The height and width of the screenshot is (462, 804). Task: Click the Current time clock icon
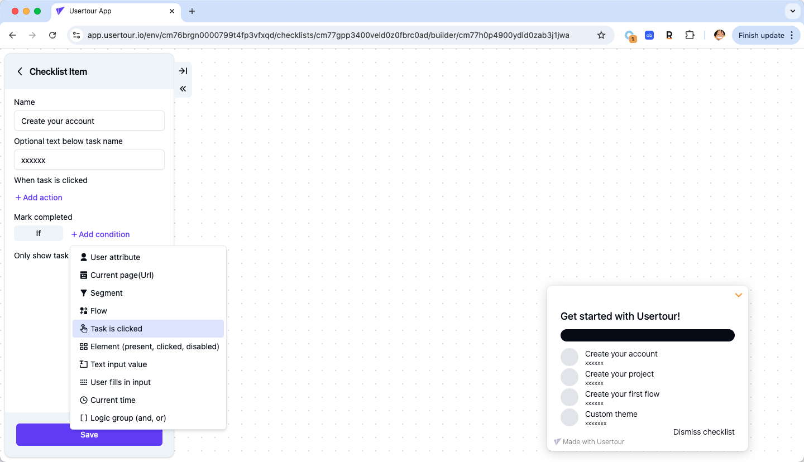pos(84,400)
